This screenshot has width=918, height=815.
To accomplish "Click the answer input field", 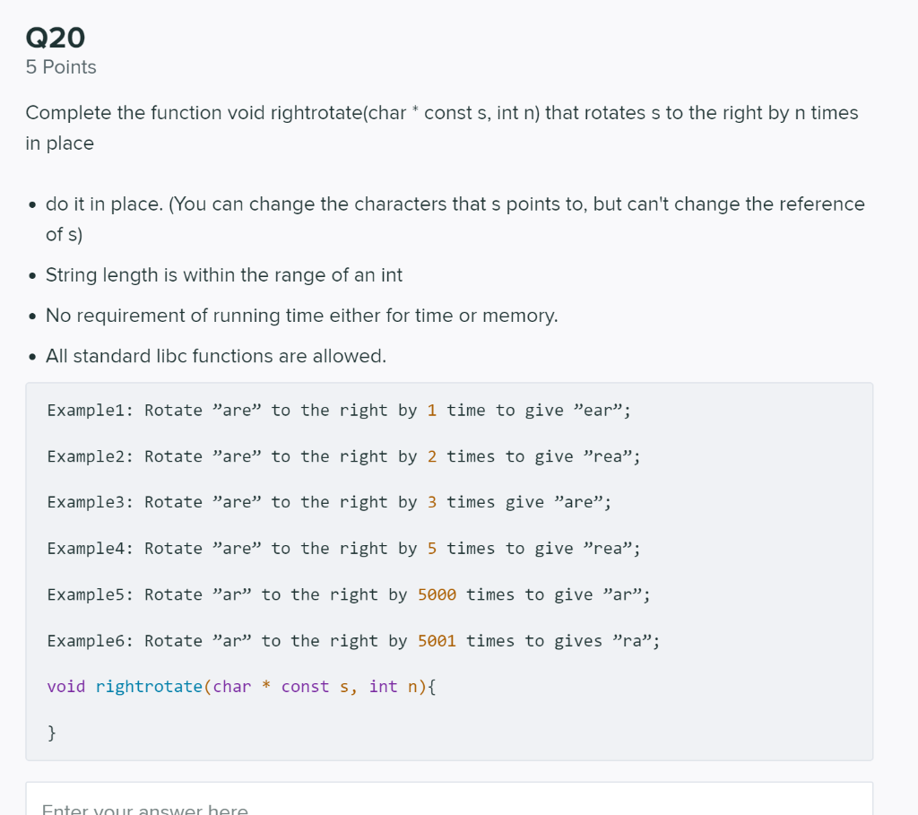I will 448,801.
